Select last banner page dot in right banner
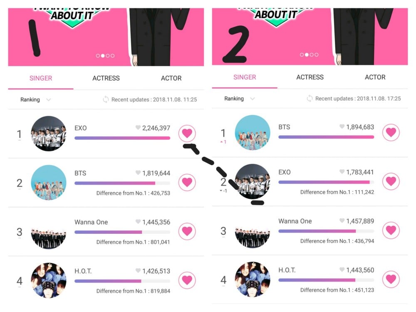The image size is (416, 312). 317,54
